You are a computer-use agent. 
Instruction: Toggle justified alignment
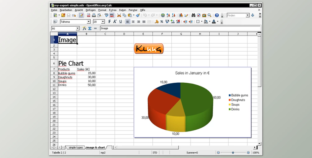point(144,22)
